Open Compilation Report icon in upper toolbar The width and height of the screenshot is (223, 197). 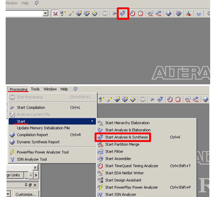tap(169, 13)
